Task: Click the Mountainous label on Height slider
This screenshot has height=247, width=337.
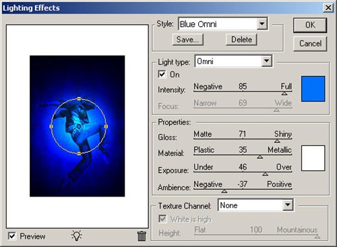Action: 297,230
